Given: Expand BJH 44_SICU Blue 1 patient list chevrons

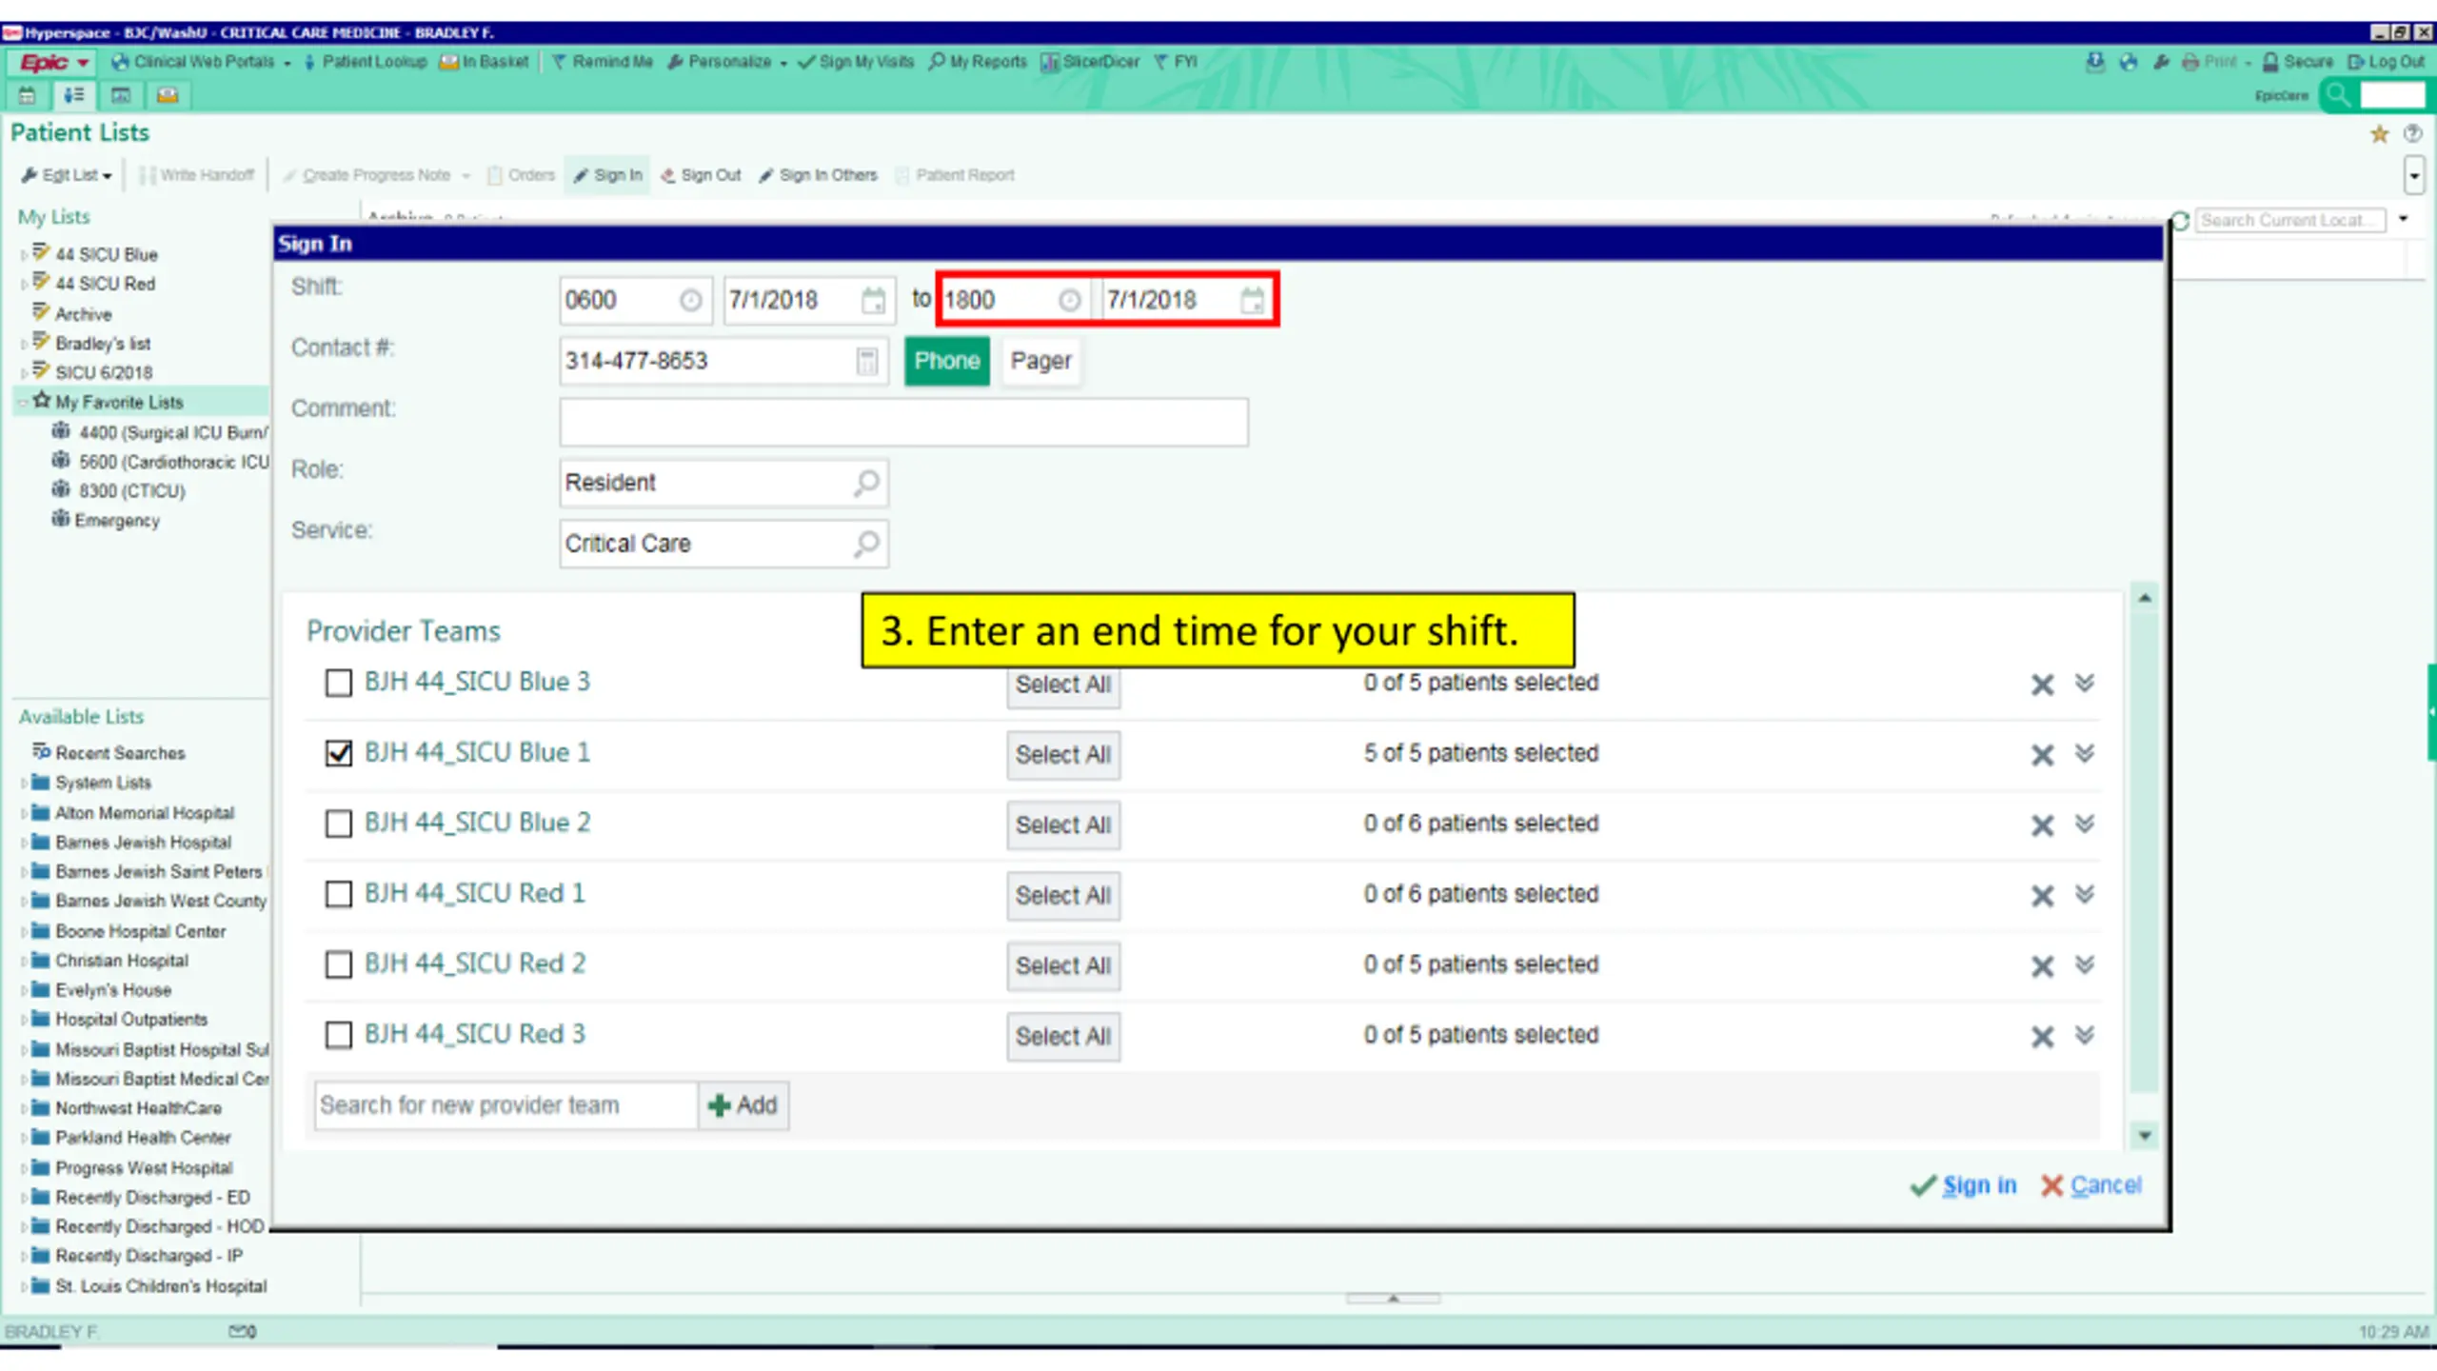Looking at the screenshot, I should [2085, 753].
